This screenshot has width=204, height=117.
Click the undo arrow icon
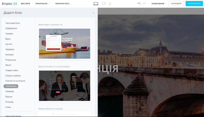click(x=139, y=4)
